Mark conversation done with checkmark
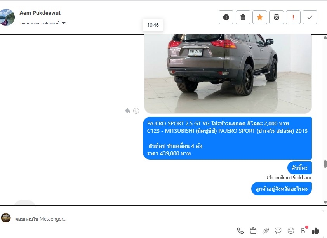Screen dimensions: 327x238 click(310, 17)
